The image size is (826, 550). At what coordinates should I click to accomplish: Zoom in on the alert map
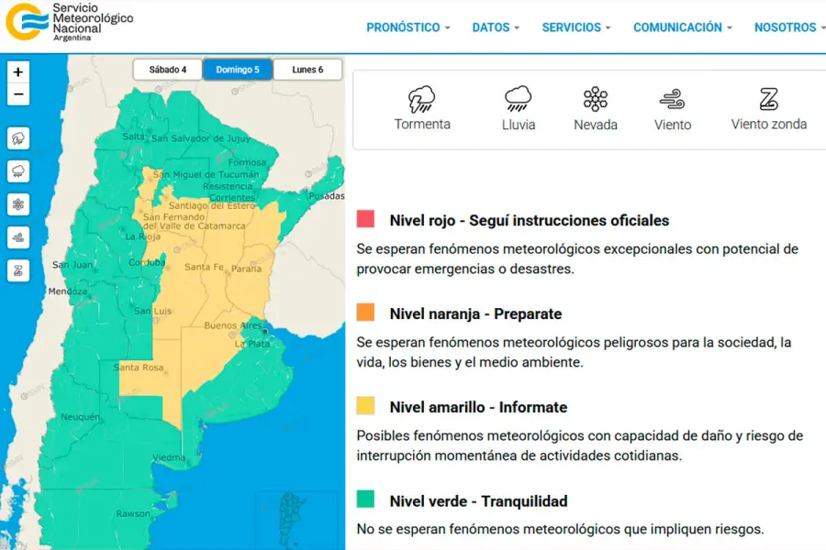[x=18, y=72]
